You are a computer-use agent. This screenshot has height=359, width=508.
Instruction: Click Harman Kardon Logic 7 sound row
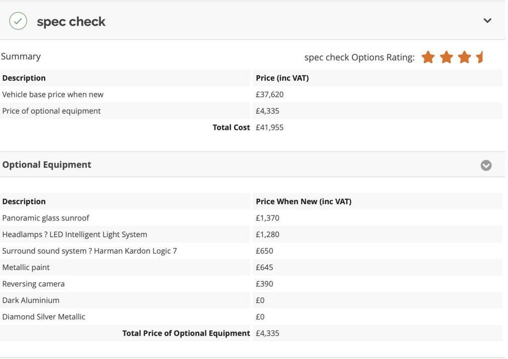(89, 251)
